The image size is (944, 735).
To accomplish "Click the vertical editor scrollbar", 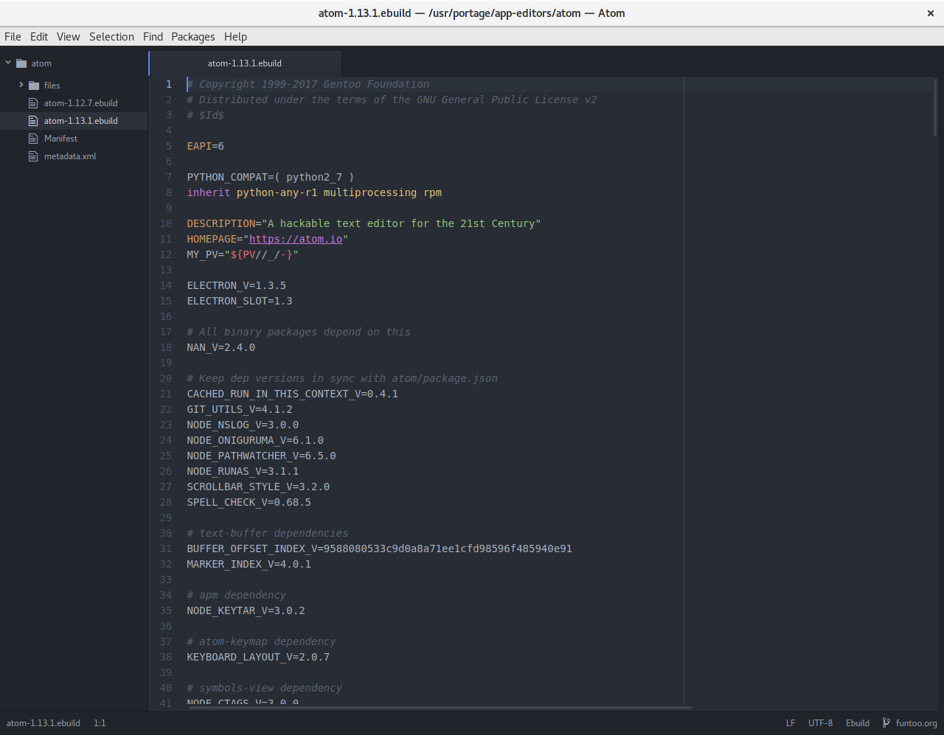I will point(935,107).
